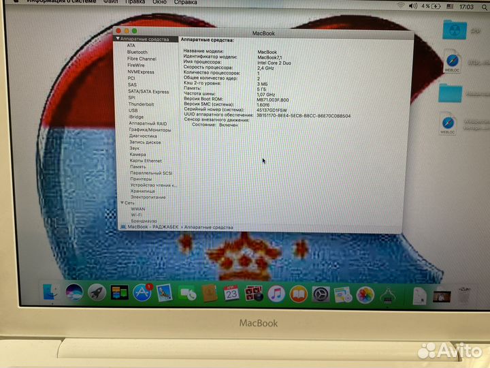Image resolution: width=490 pixels, height=368 pixels.
Task: Open the Окно menu
Action: point(159,2)
